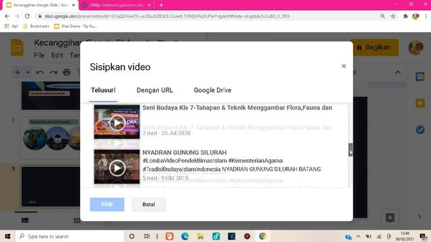
Task: Open the File menu
Action: (39, 55)
